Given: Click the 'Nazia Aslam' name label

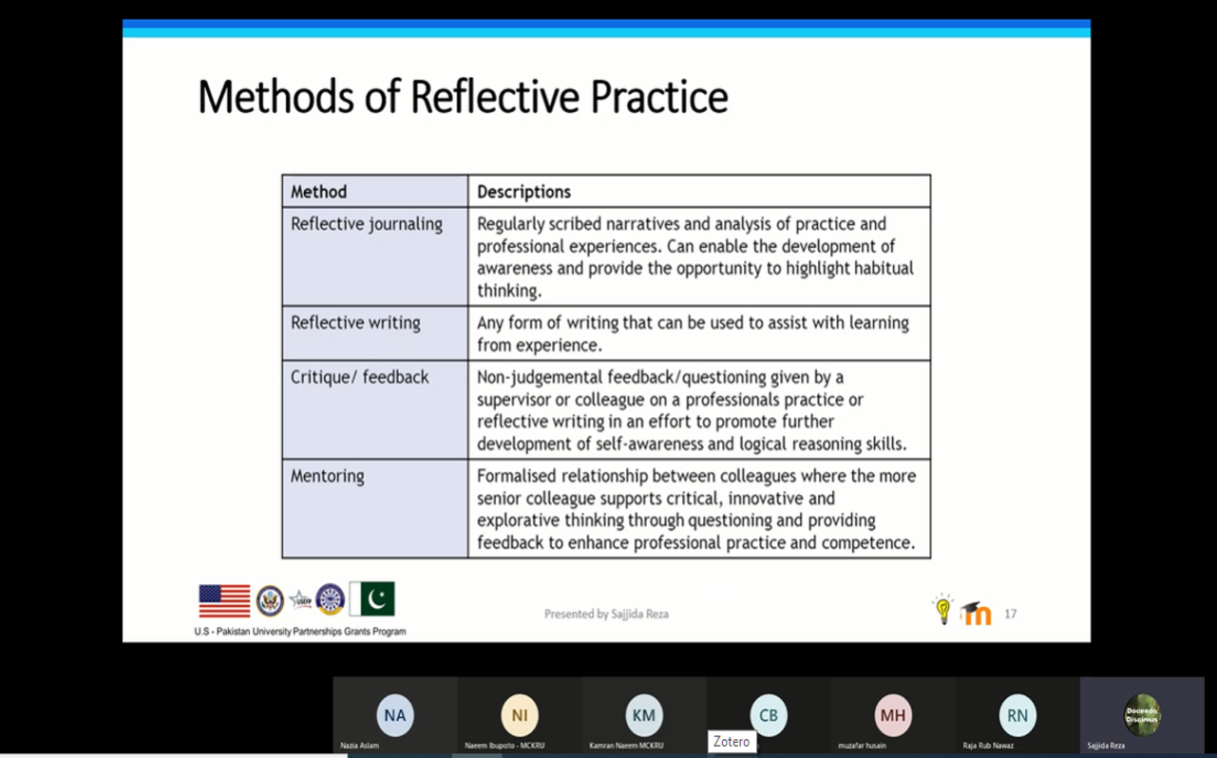Looking at the screenshot, I should tap(359, 746).
